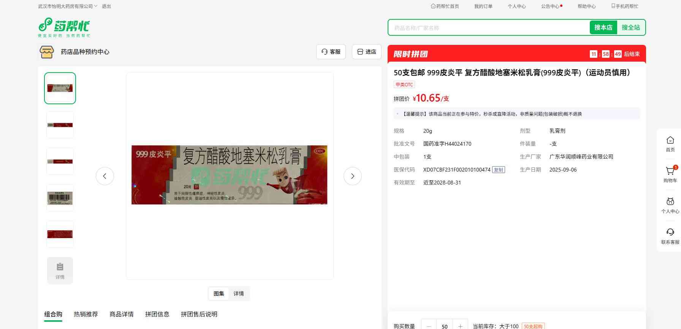Image resolution: width=681 pixels, height=329 pixels.
Task: Switch gallery view to 详情
Action: coord(239,294)
